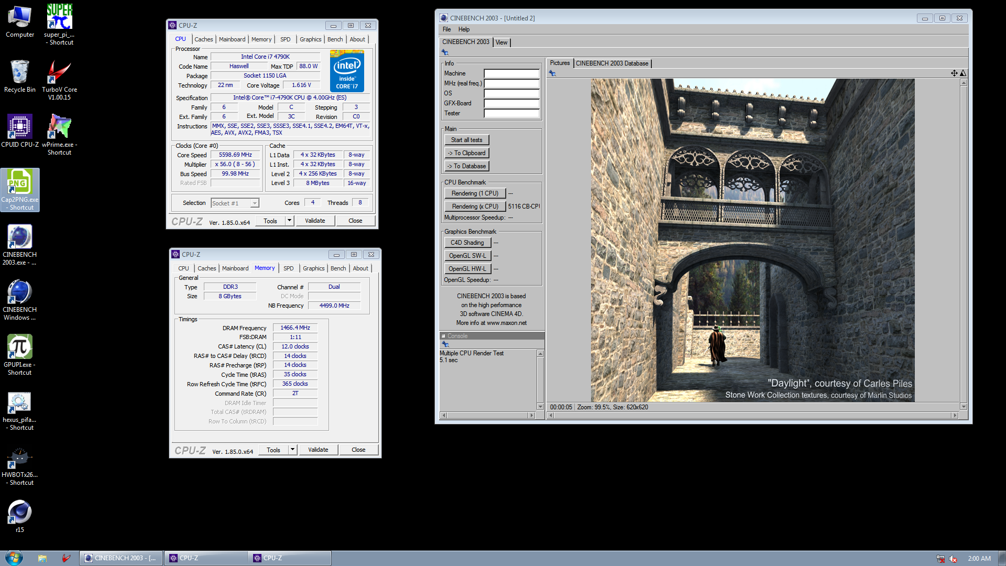Launch GPUPI.exe shortcut icon
The image size is (1006, 566).
pyautogui.click(x=19, y=355)
